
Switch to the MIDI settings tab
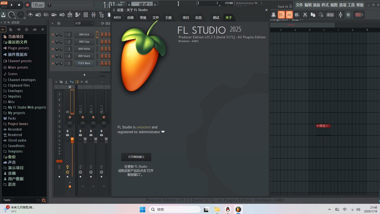pos(117,17)
